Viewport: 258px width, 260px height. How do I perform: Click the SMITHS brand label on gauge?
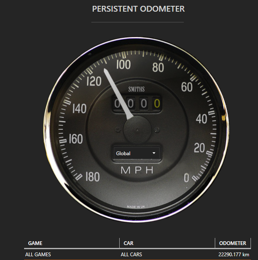click(x=136, y=89)
